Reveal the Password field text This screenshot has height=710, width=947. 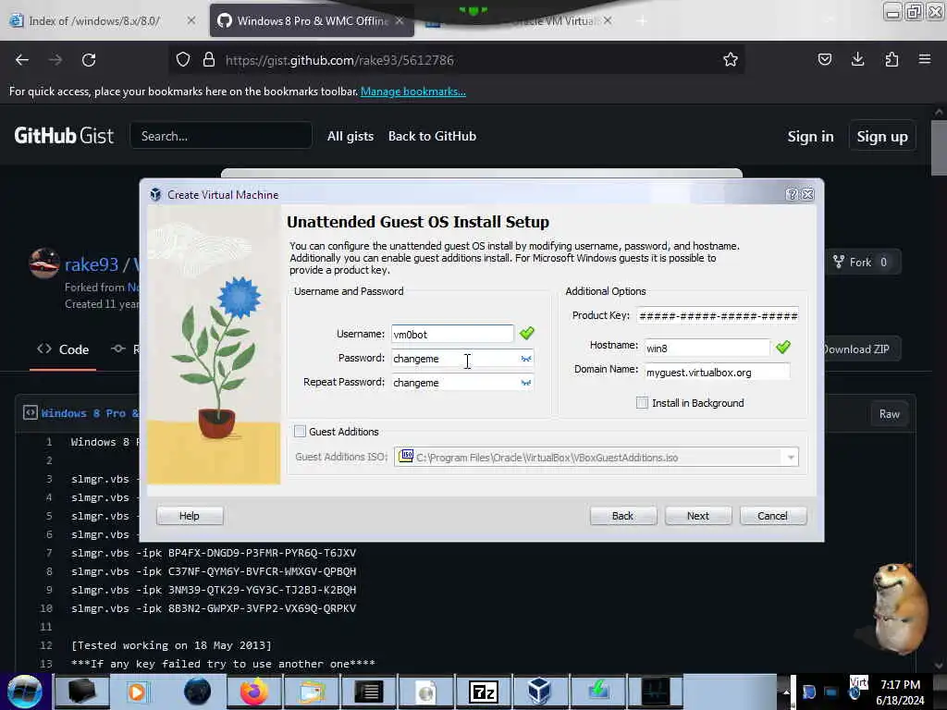526,359
